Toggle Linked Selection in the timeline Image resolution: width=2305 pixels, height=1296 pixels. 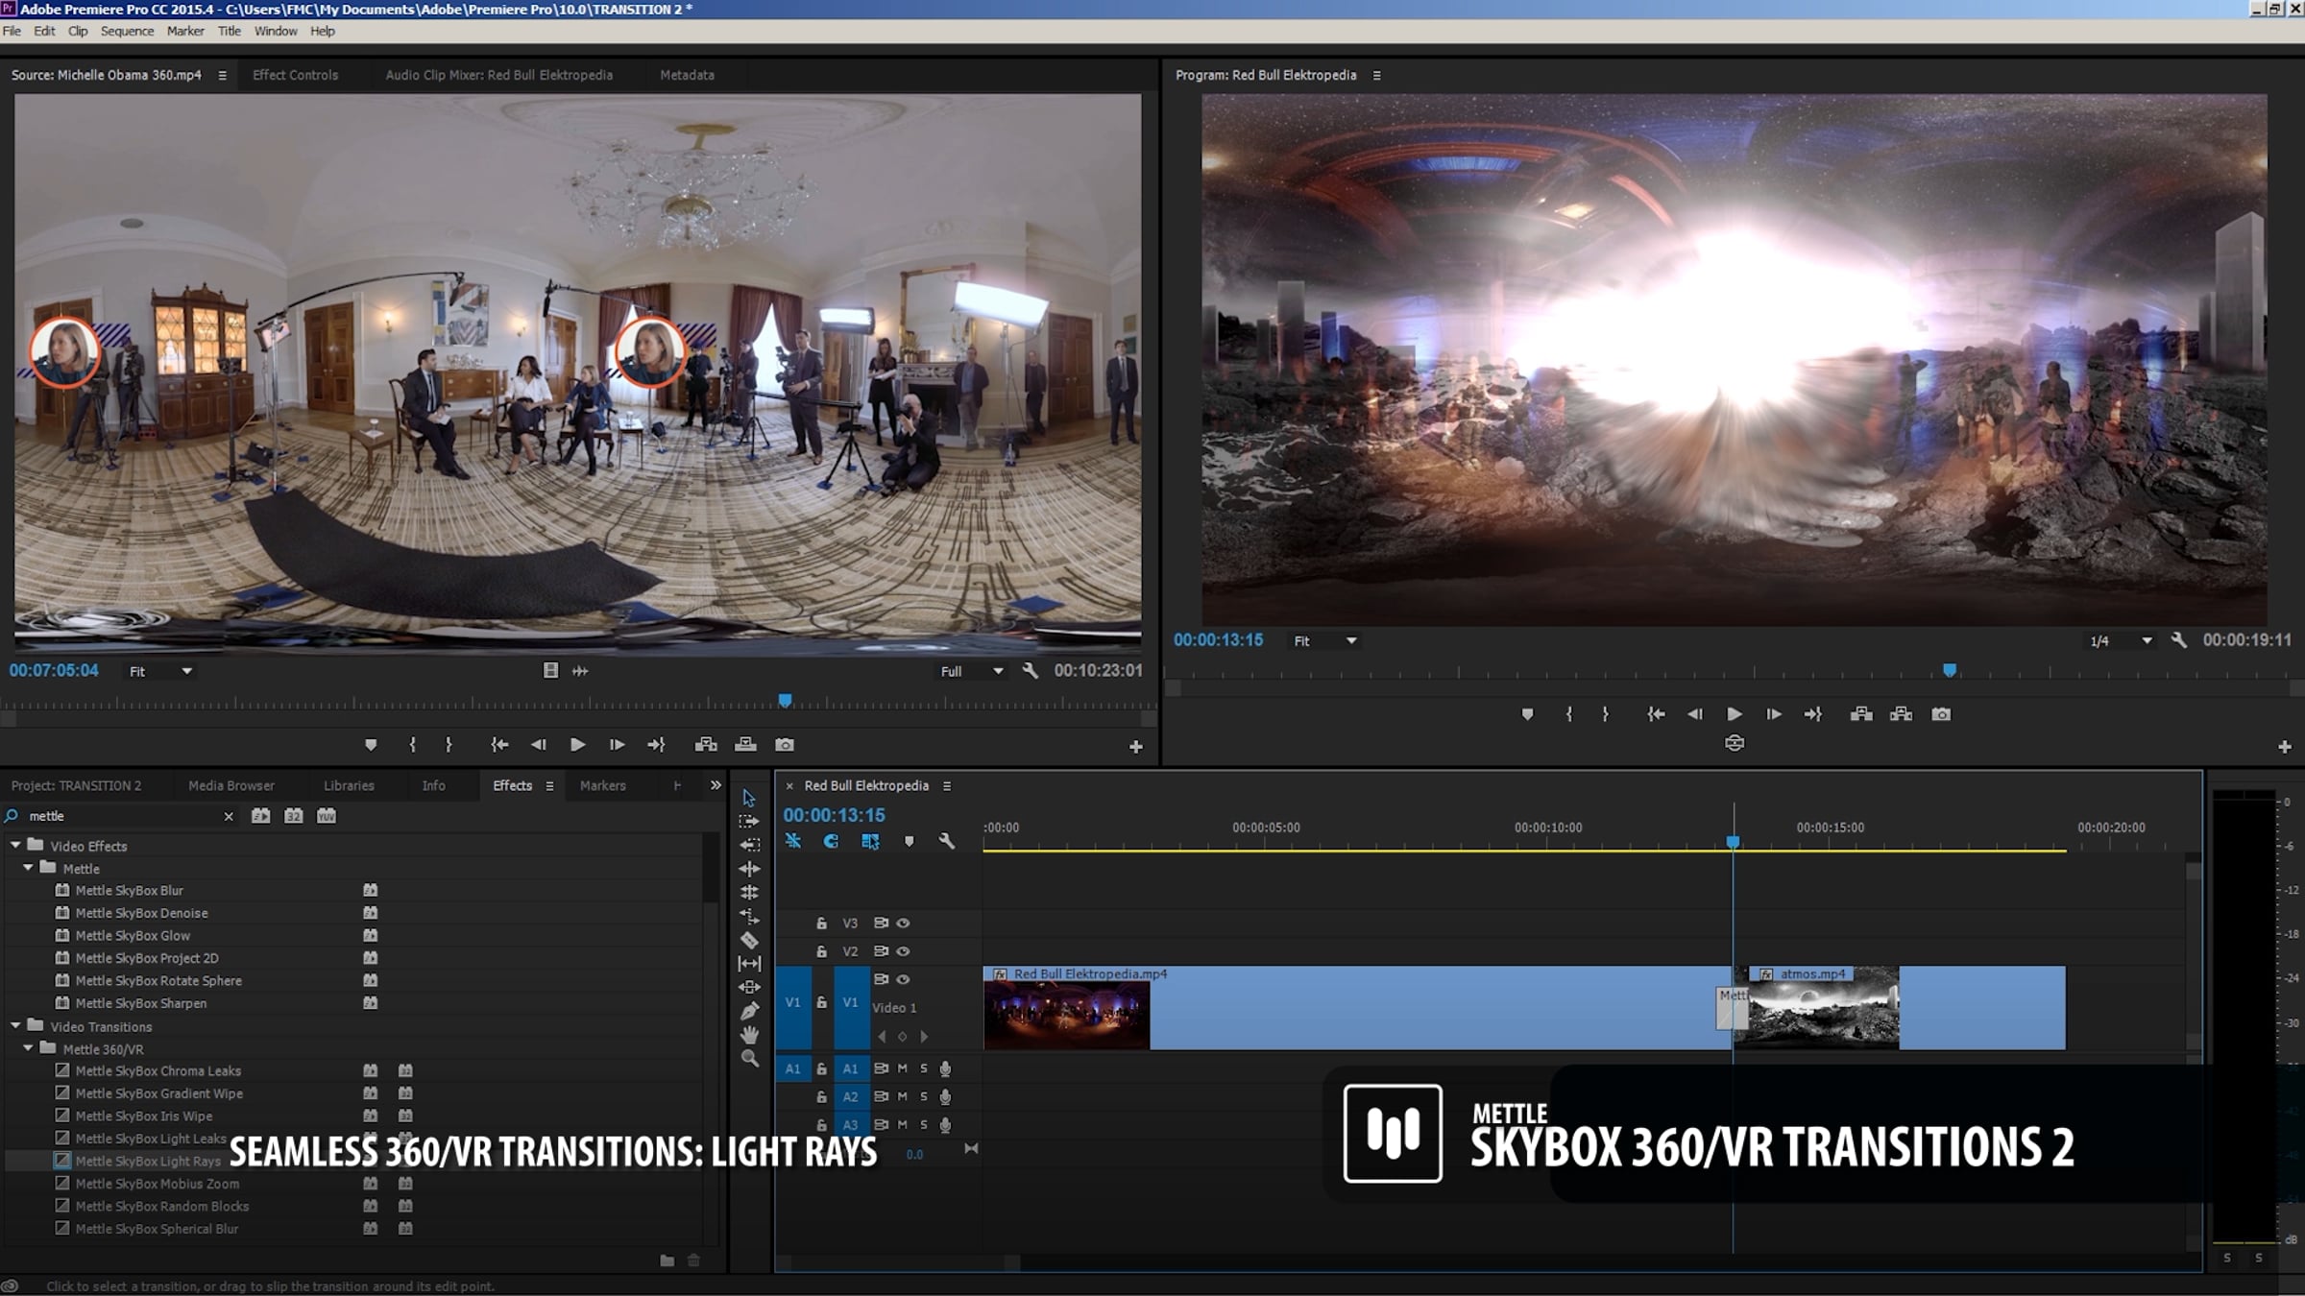(870, 841)
